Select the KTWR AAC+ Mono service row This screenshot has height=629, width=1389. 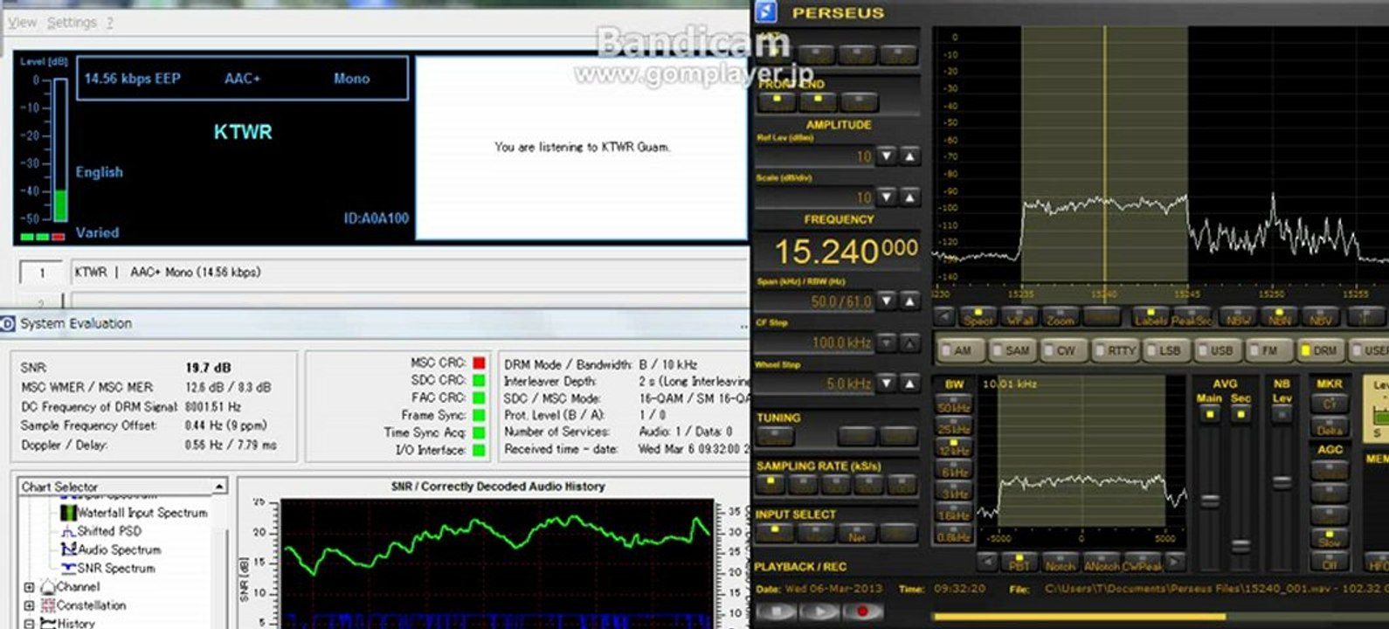[406, 273]
